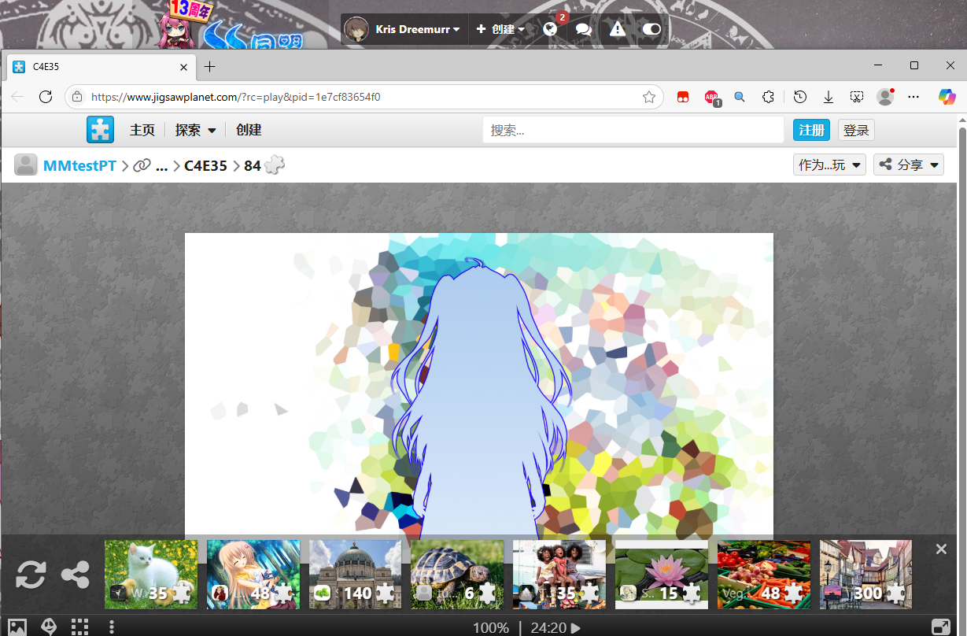Click the screenshot scissors icon
Viewport: 967px width, 636px height.
[857, 97]
